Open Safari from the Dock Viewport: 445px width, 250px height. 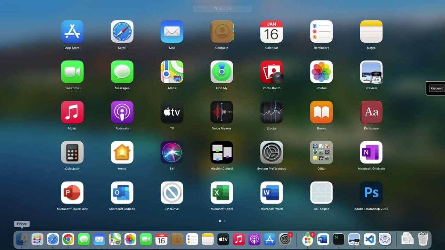coord(53,239)
